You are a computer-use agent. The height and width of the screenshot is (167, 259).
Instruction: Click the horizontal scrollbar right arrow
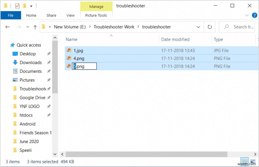(x=255, y=154)
